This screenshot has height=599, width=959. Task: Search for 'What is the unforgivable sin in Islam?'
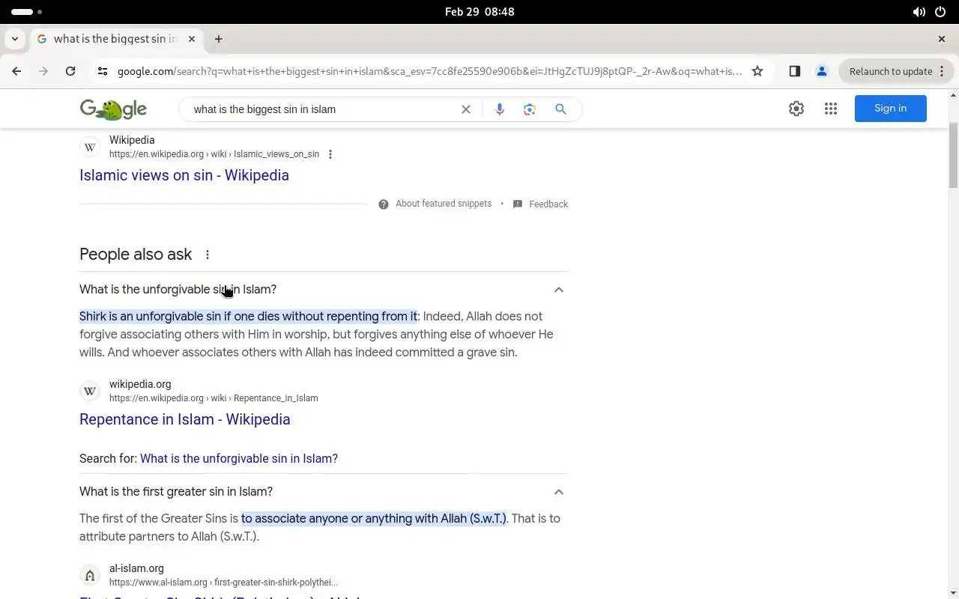239,458
